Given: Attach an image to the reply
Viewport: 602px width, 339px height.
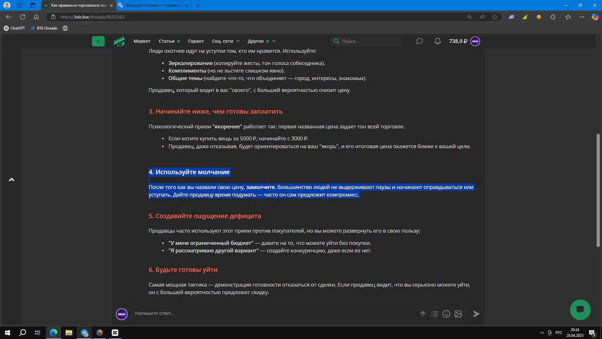Looking at the screenshot, I should 458,314.
